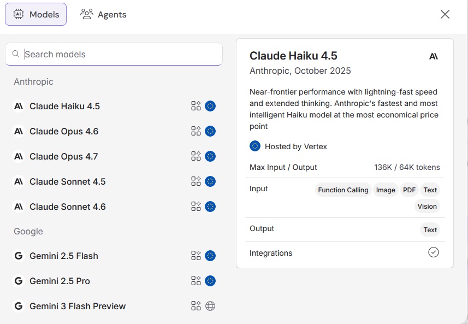The width and height of the screenshot is (468, 324).
Task: Click globe icon for Gemini 3 Flash Preview
Action: pos(210,306)
